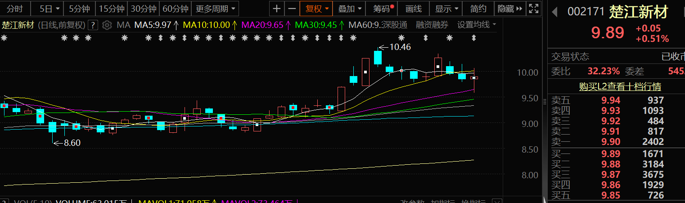This screenshot has height=203, width=685.
Task: Open 购买L2查看十档行情 link
Action: coord(620,86)
